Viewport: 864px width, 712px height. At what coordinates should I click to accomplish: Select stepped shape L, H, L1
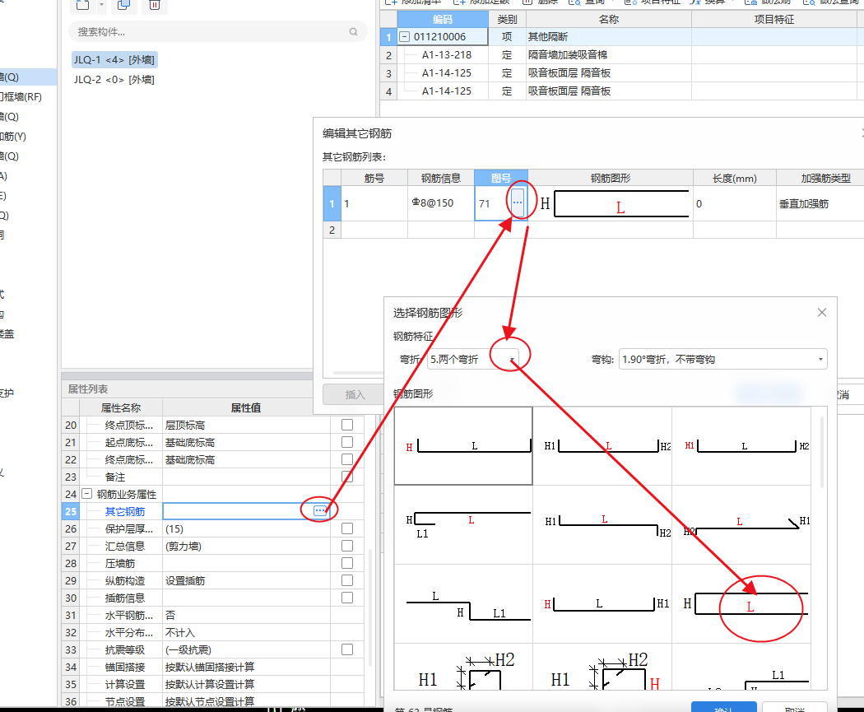point(463,604)
